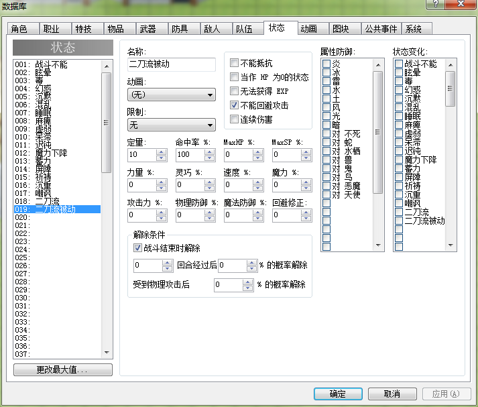Click the 魔法防御 % input field
The width and height of the screenshot is (478, 407).
tap(239, 215)
